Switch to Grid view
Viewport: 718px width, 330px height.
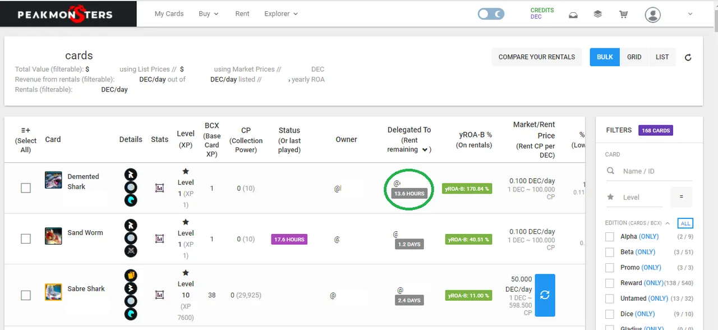point(634,57)
